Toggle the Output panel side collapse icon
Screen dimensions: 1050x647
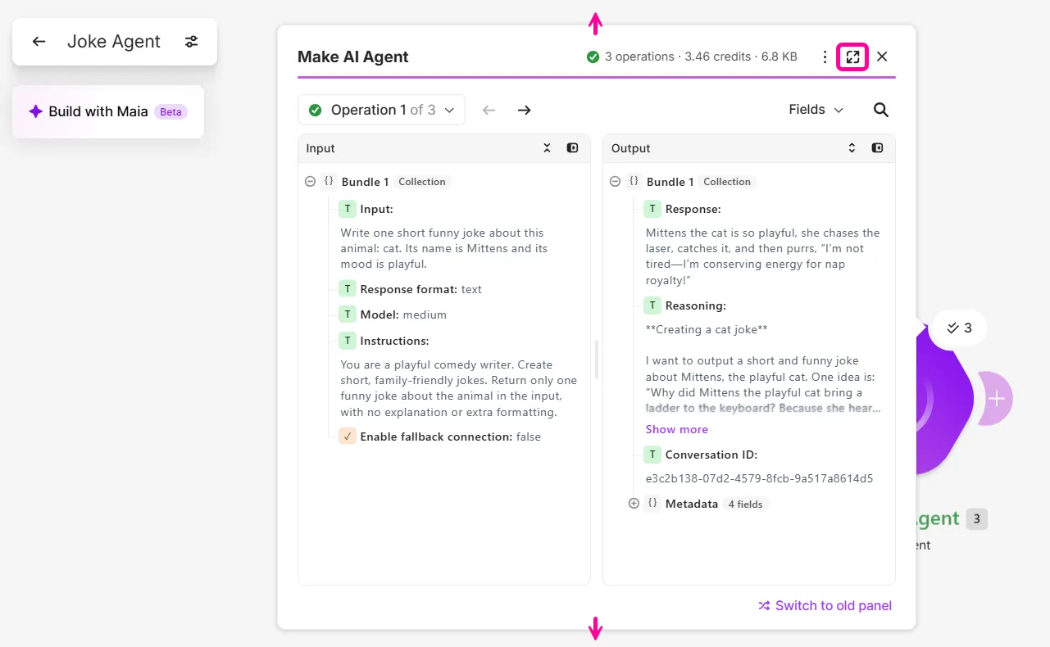pyautogui.click(x=877, y=148)
